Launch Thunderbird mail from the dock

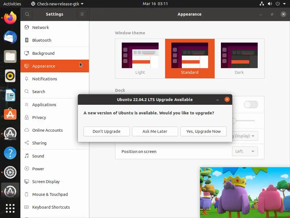tap(10, 37)
